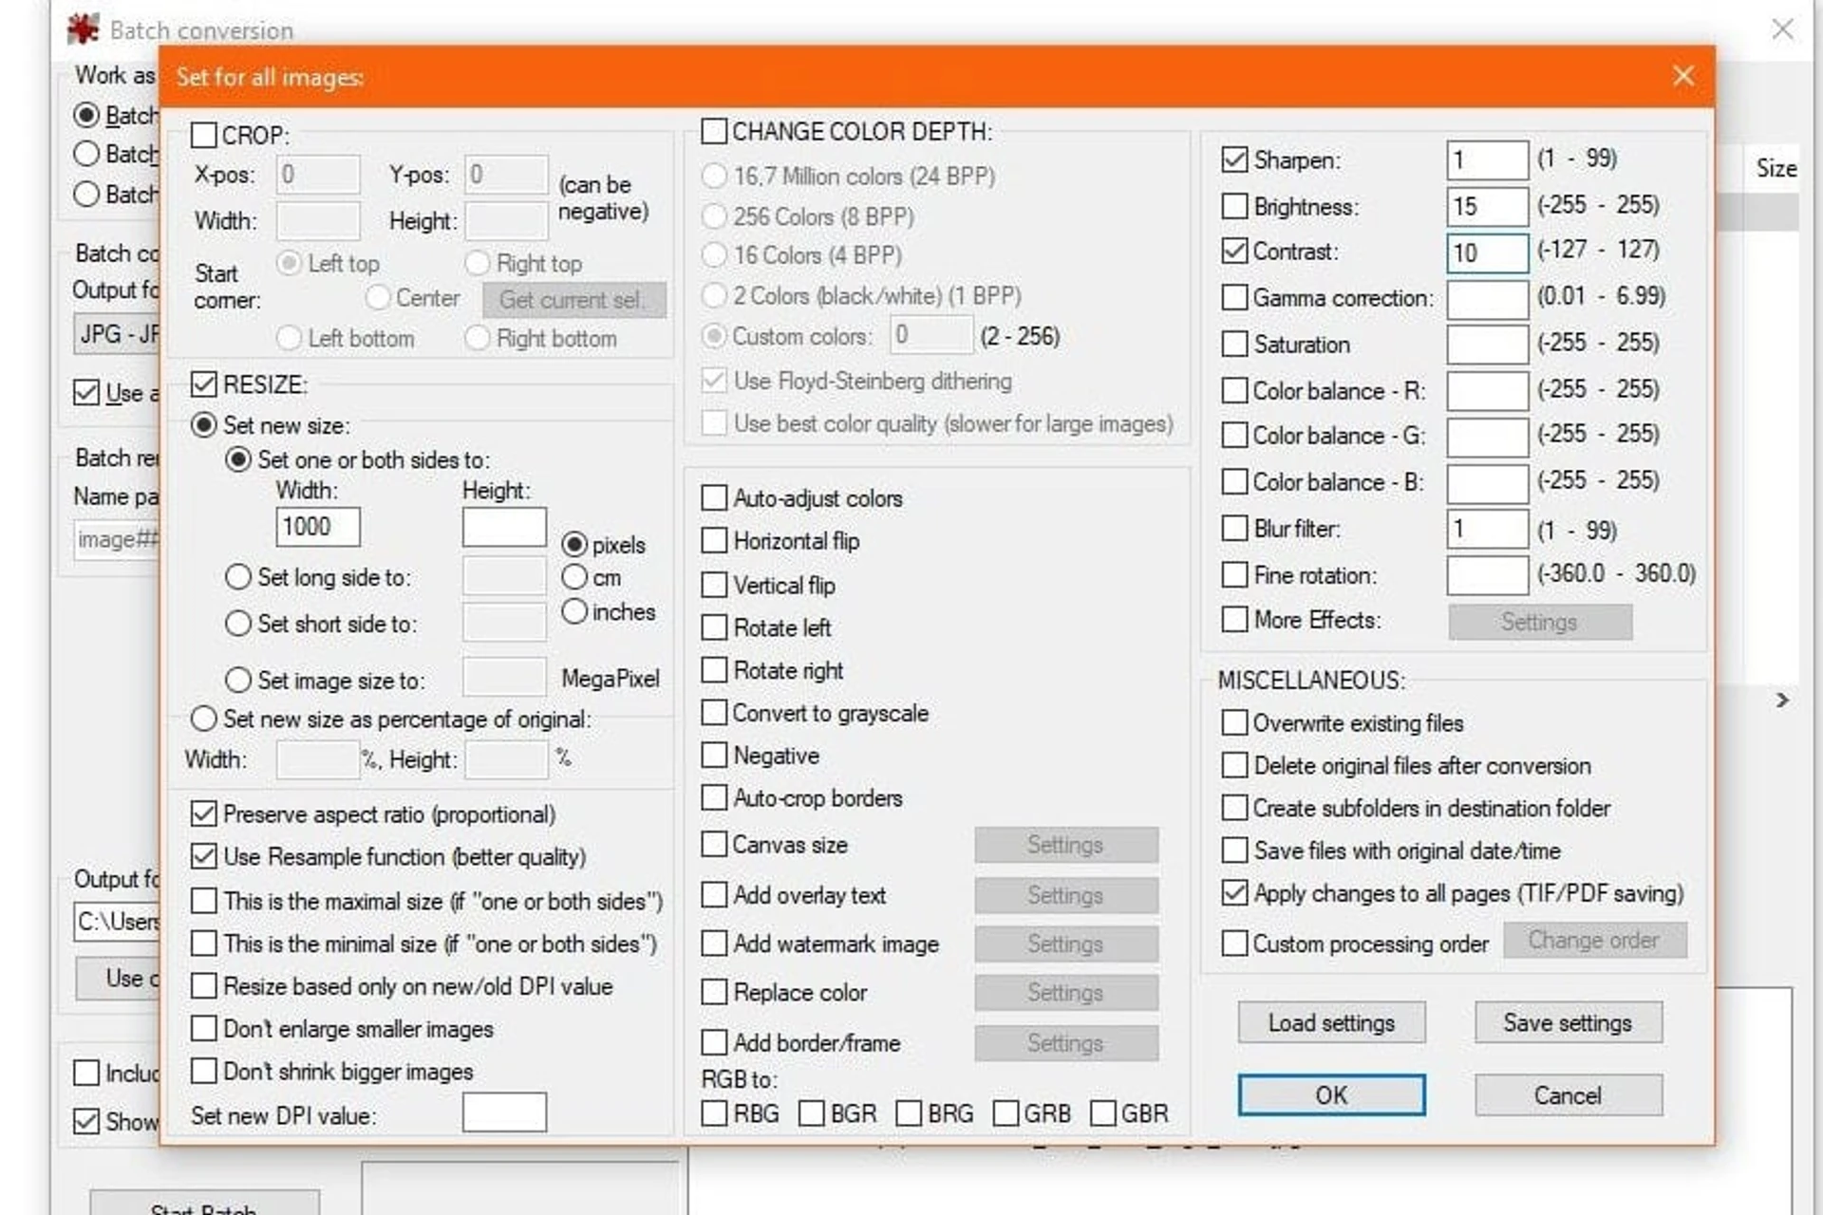This screenshot has width=1823, height=1215.
Task: Enable Canvas size checkbox
Action: click(x=714, y=844)
